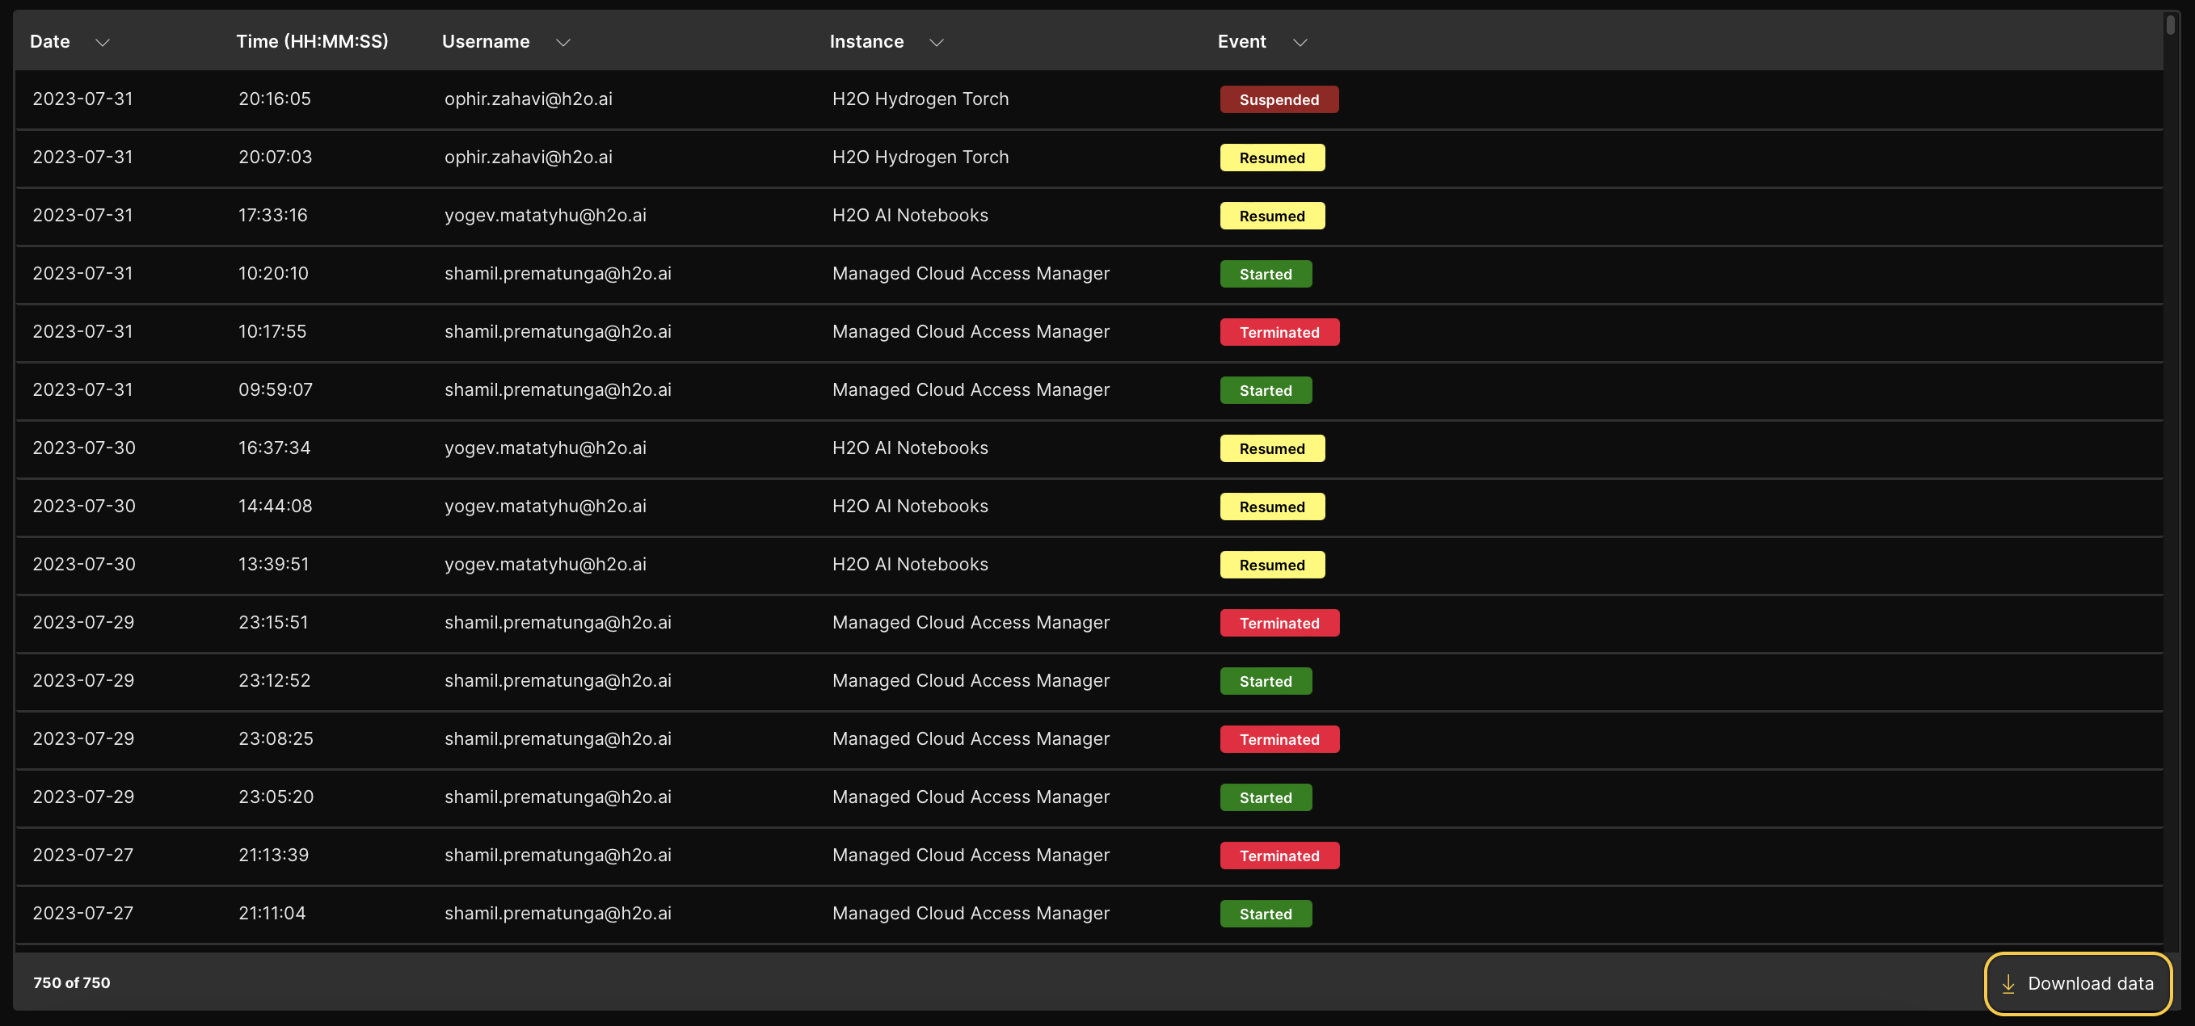Click the 750 of 750 record counter
The width and height of the screenshot is (2195, 1026).
[72, 983]
